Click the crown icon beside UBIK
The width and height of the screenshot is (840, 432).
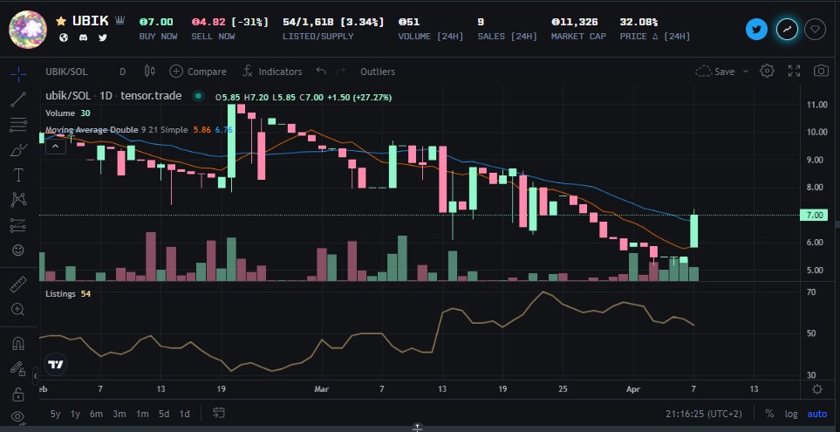click(x=120, y=21)
